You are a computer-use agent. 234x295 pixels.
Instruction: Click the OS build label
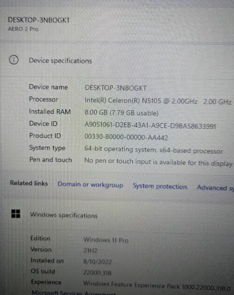point(43,271)
